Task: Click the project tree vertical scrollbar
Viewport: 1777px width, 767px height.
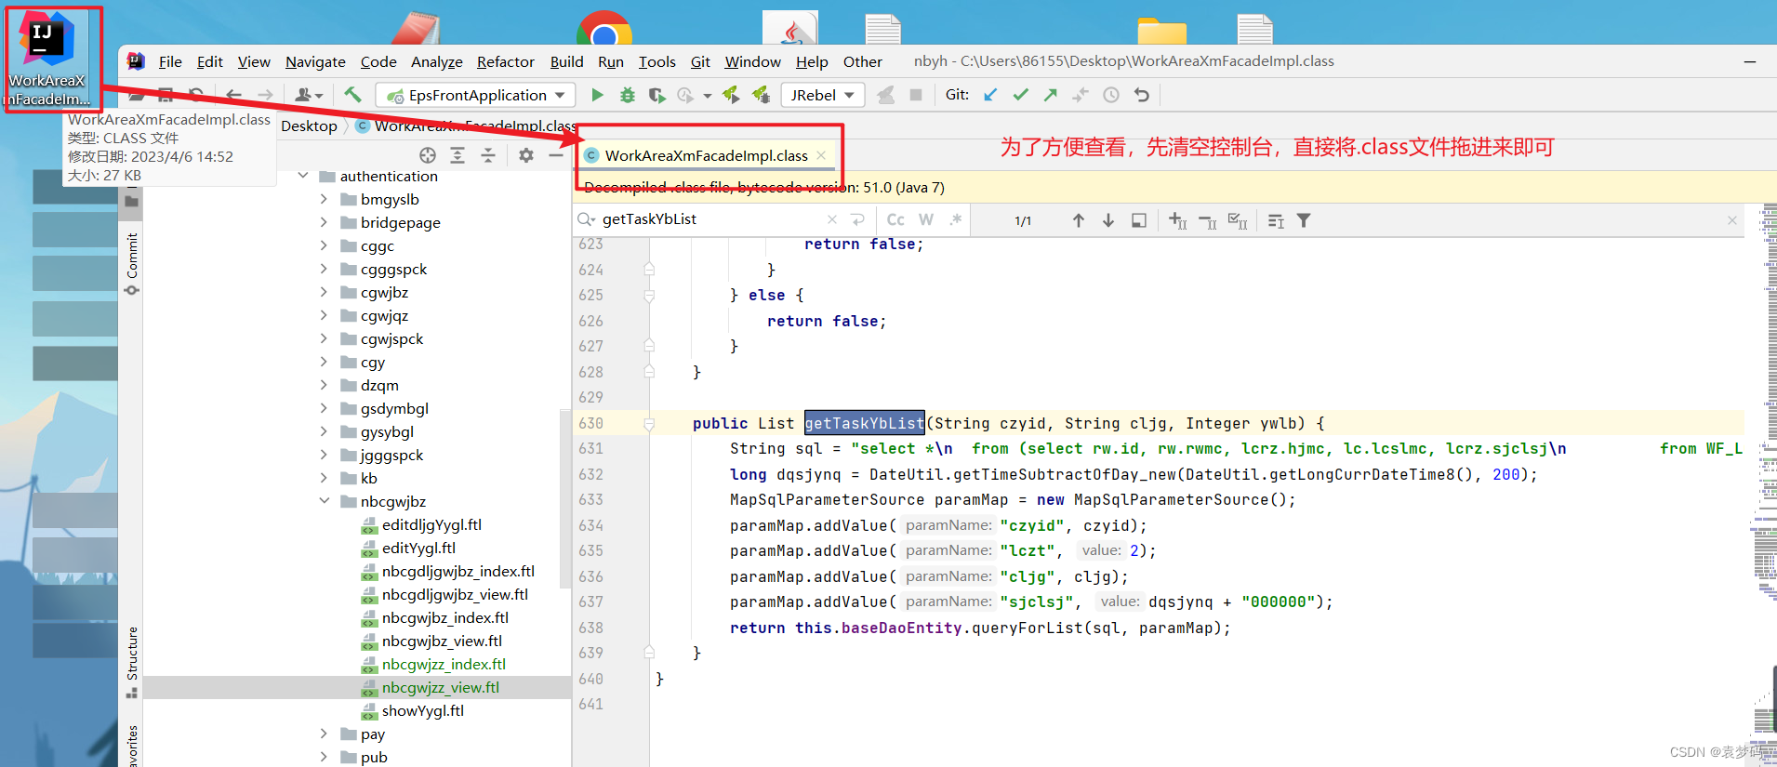Action: click(564, 500)
